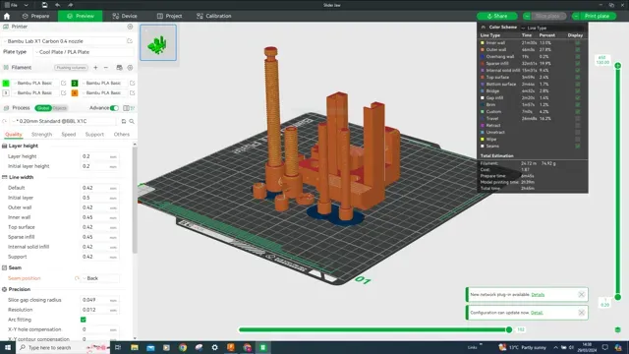Screen dimensions: 629x354
Task: Show Wipe moves in preview
Action: pos(578,140)
